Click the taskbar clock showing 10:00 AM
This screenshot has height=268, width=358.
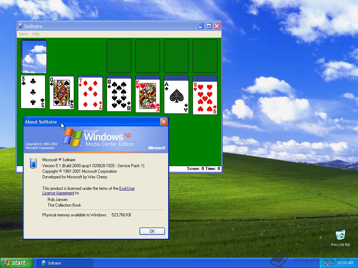(x=345, y=263)
